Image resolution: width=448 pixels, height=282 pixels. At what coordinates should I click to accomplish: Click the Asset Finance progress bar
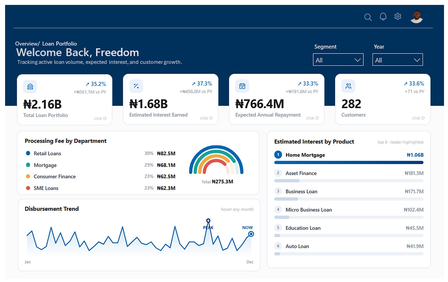(x=349, y=181)
